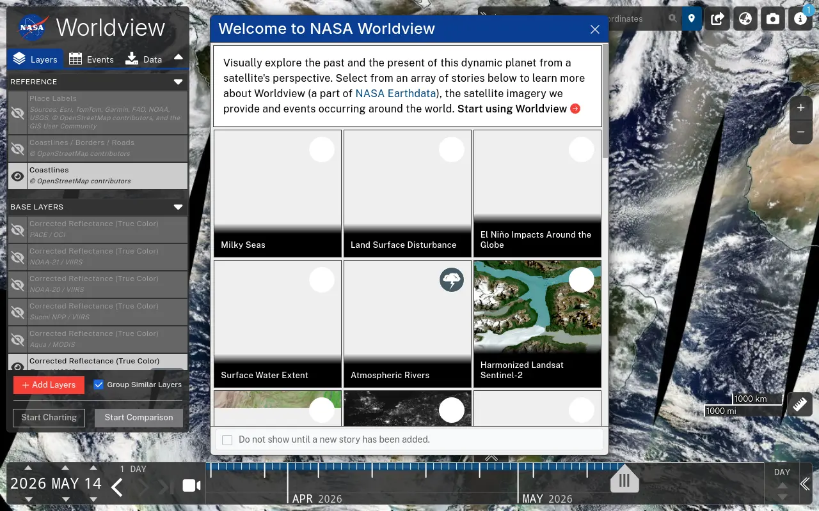819x511 pixels.
Task: Click the stories list scrollbar
Action: (x=605, y=102)
